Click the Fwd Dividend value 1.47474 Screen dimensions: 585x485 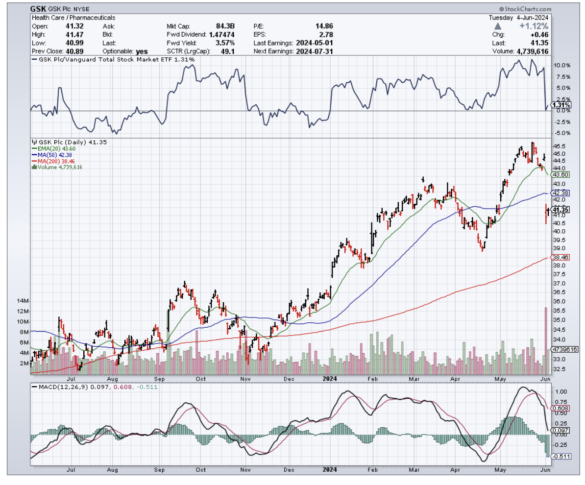coord(221,35)
